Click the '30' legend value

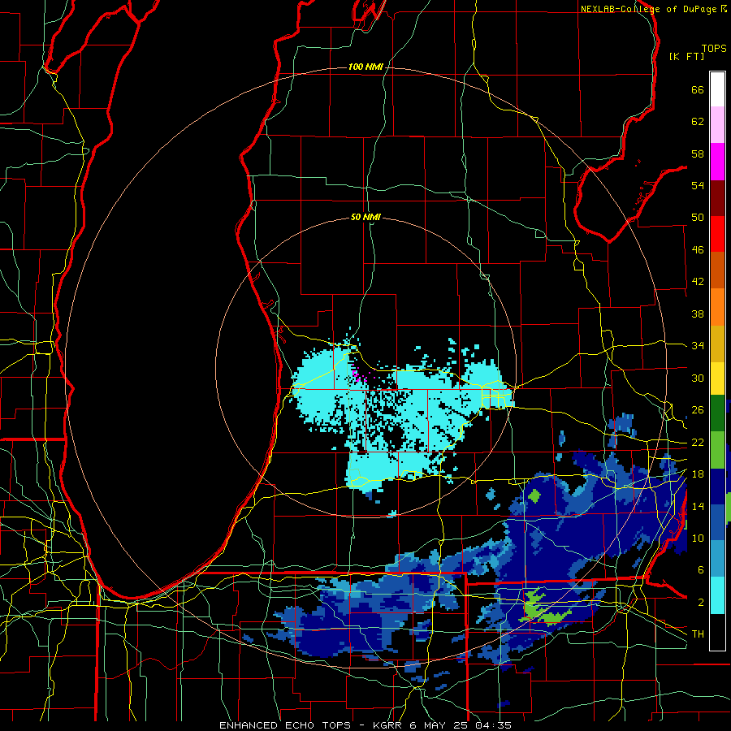pyautogui.click(x=698, y=378)
